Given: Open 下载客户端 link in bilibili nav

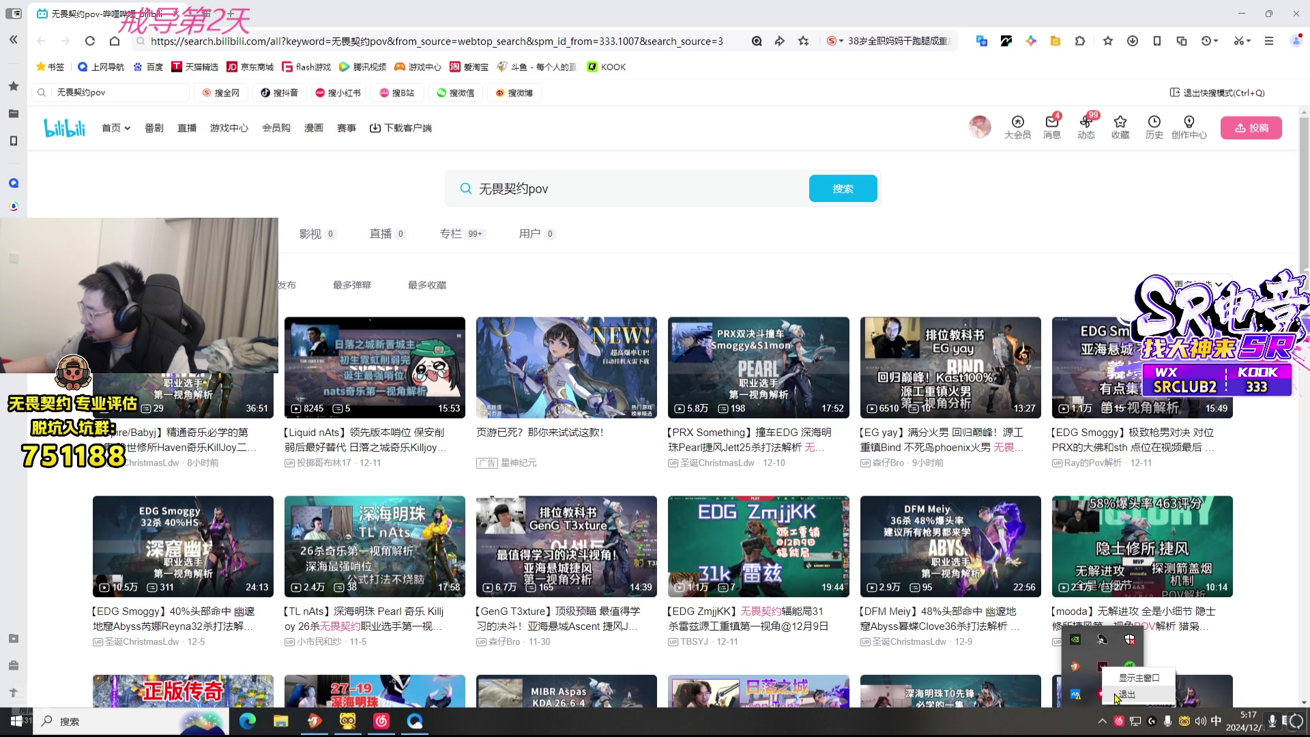Looking at the screenshot, I should coord(401,128).
